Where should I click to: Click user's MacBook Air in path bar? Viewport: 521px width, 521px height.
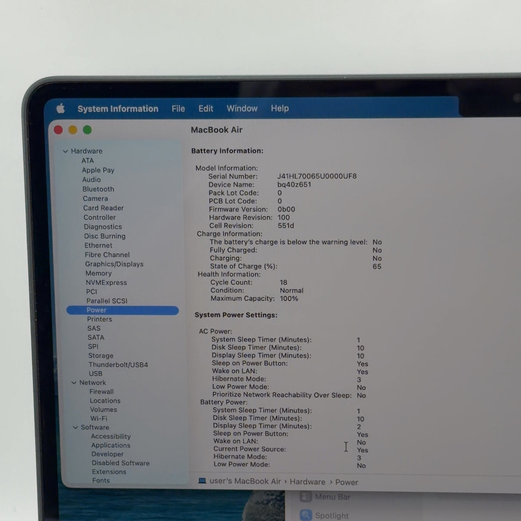(245, 481)
